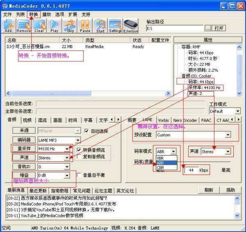Open the 重采样 44100 Hz dropdown
Image resolution: width=246 pixels, height=232 pixels.
[67, 149]
